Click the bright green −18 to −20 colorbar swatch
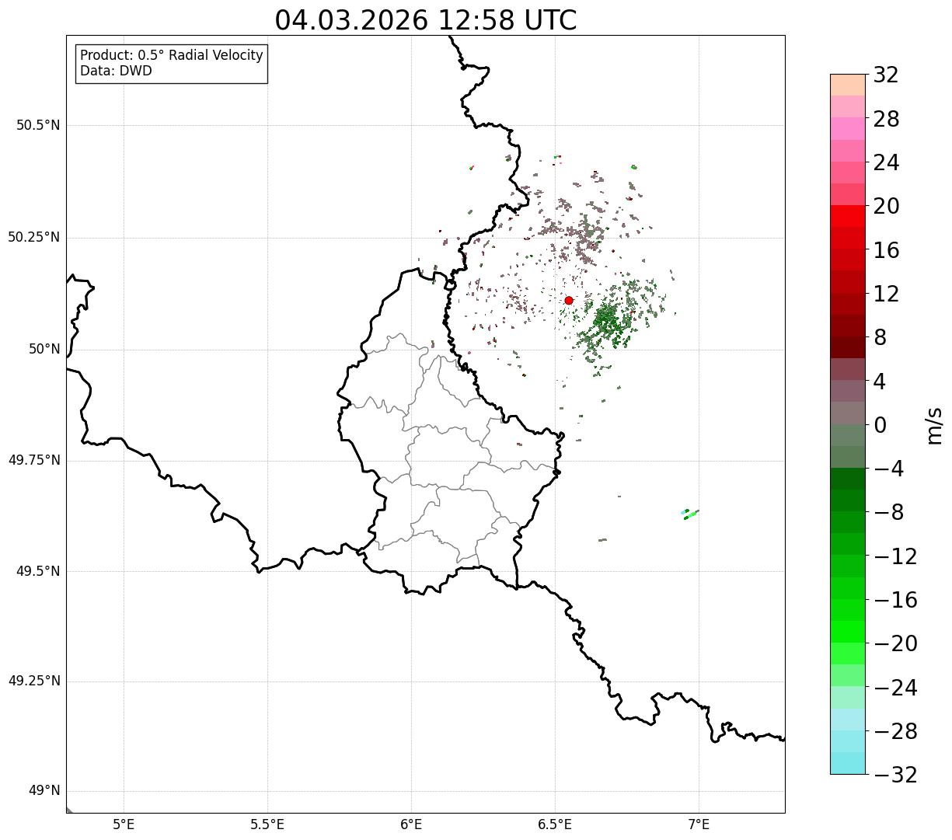The width and height of the screenshot is (952, 840). 848,632
